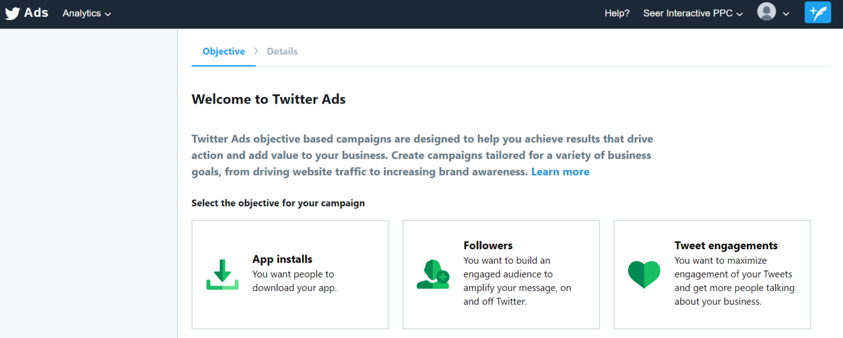Pick the Tweet engagements objective card

[712, 275]
